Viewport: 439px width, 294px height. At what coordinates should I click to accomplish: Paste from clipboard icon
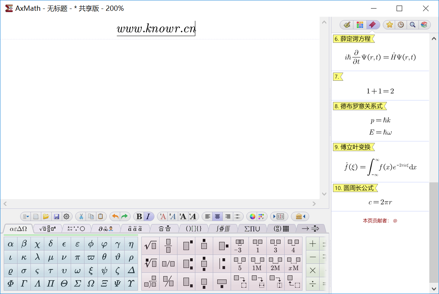pyautogui.click(x=100, y=217)
